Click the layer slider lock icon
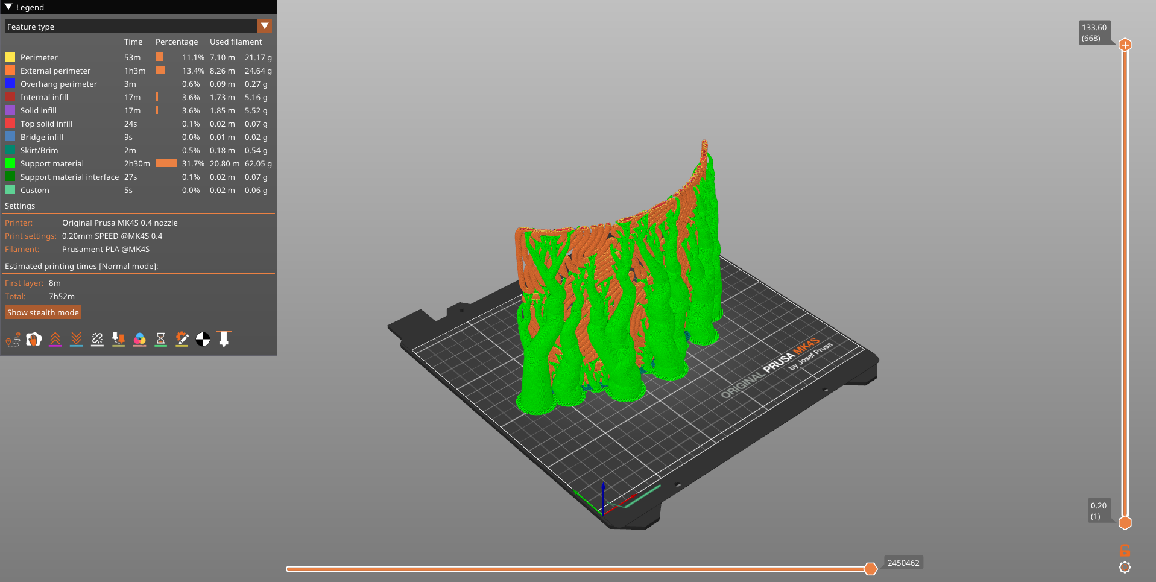Viewport: 1156px width, 582px height. pyautogui.click(x=1125, y=550)
